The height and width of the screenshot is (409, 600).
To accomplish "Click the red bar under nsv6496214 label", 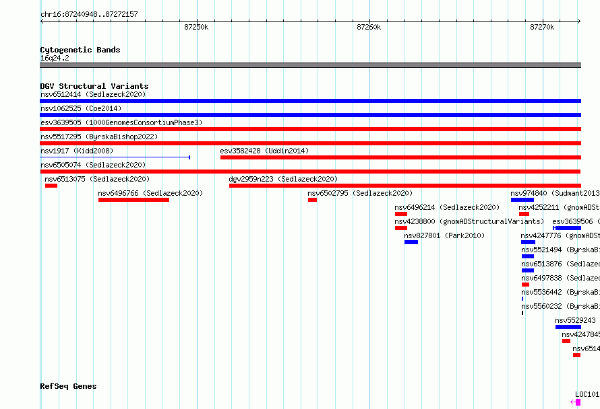I will click(x=401, y=214).
